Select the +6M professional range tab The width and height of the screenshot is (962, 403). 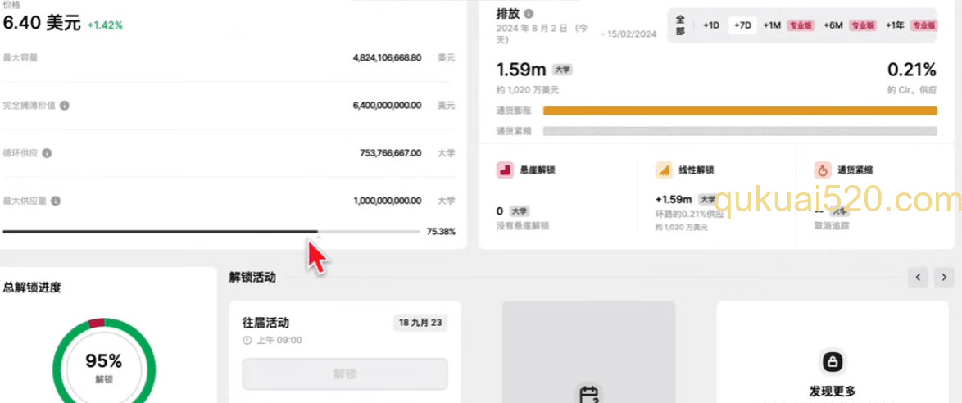(x=849, y=25)
